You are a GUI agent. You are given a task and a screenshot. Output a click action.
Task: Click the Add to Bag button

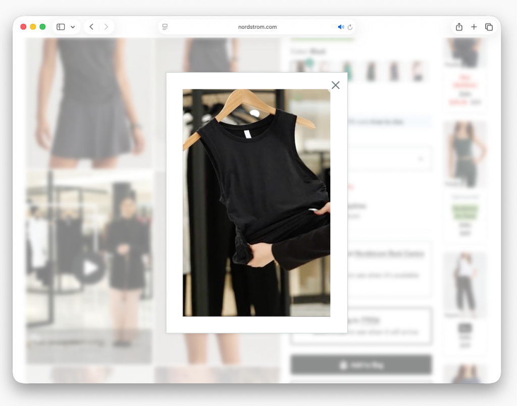361,365
